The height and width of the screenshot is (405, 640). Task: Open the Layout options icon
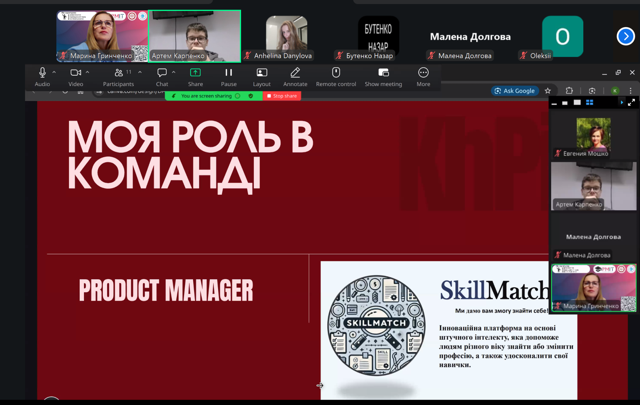pyautogui.click(x=262, y=73)
